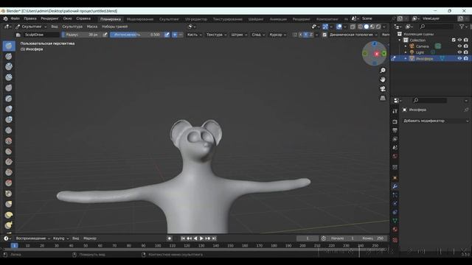Open the Окно menu
This screenshot has height=265, width=472.
67,18
